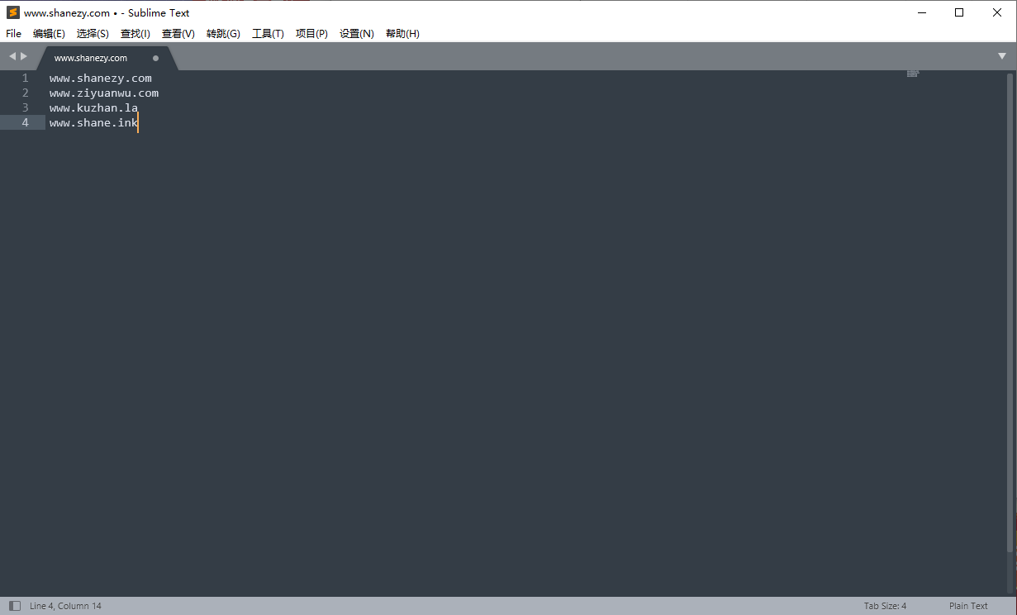The width and height of the screenshot is (1017, 615).
Task: Open the 帮助(H) menu
Action: (402, 33)
